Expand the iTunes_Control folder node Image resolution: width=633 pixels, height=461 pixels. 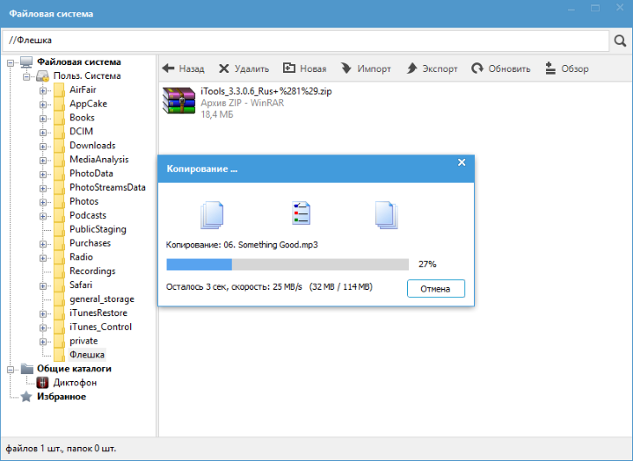[43, 328]
